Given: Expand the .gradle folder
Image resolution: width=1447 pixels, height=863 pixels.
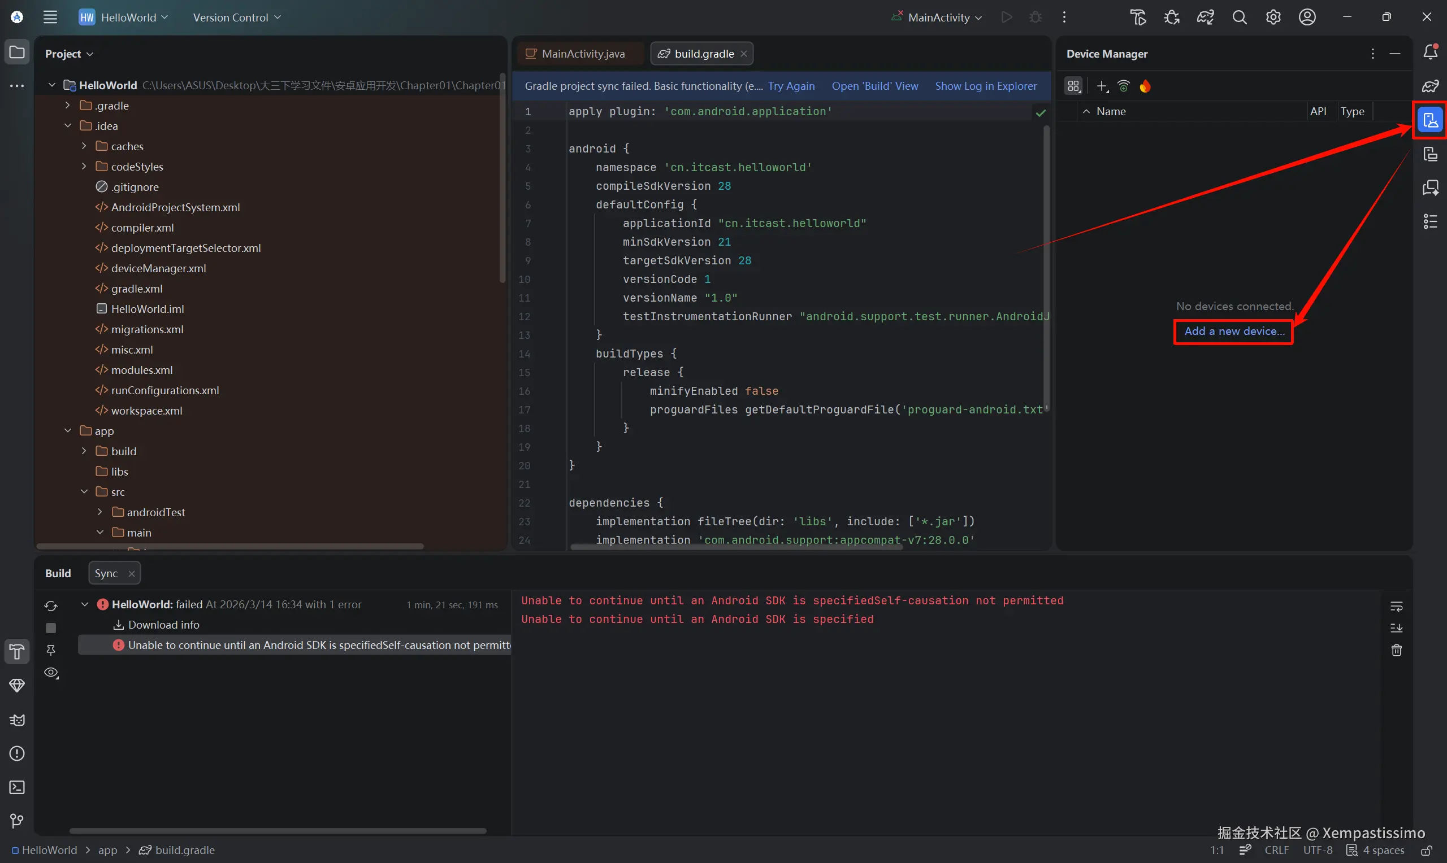Looking at the screenshot, I should 67,105.
